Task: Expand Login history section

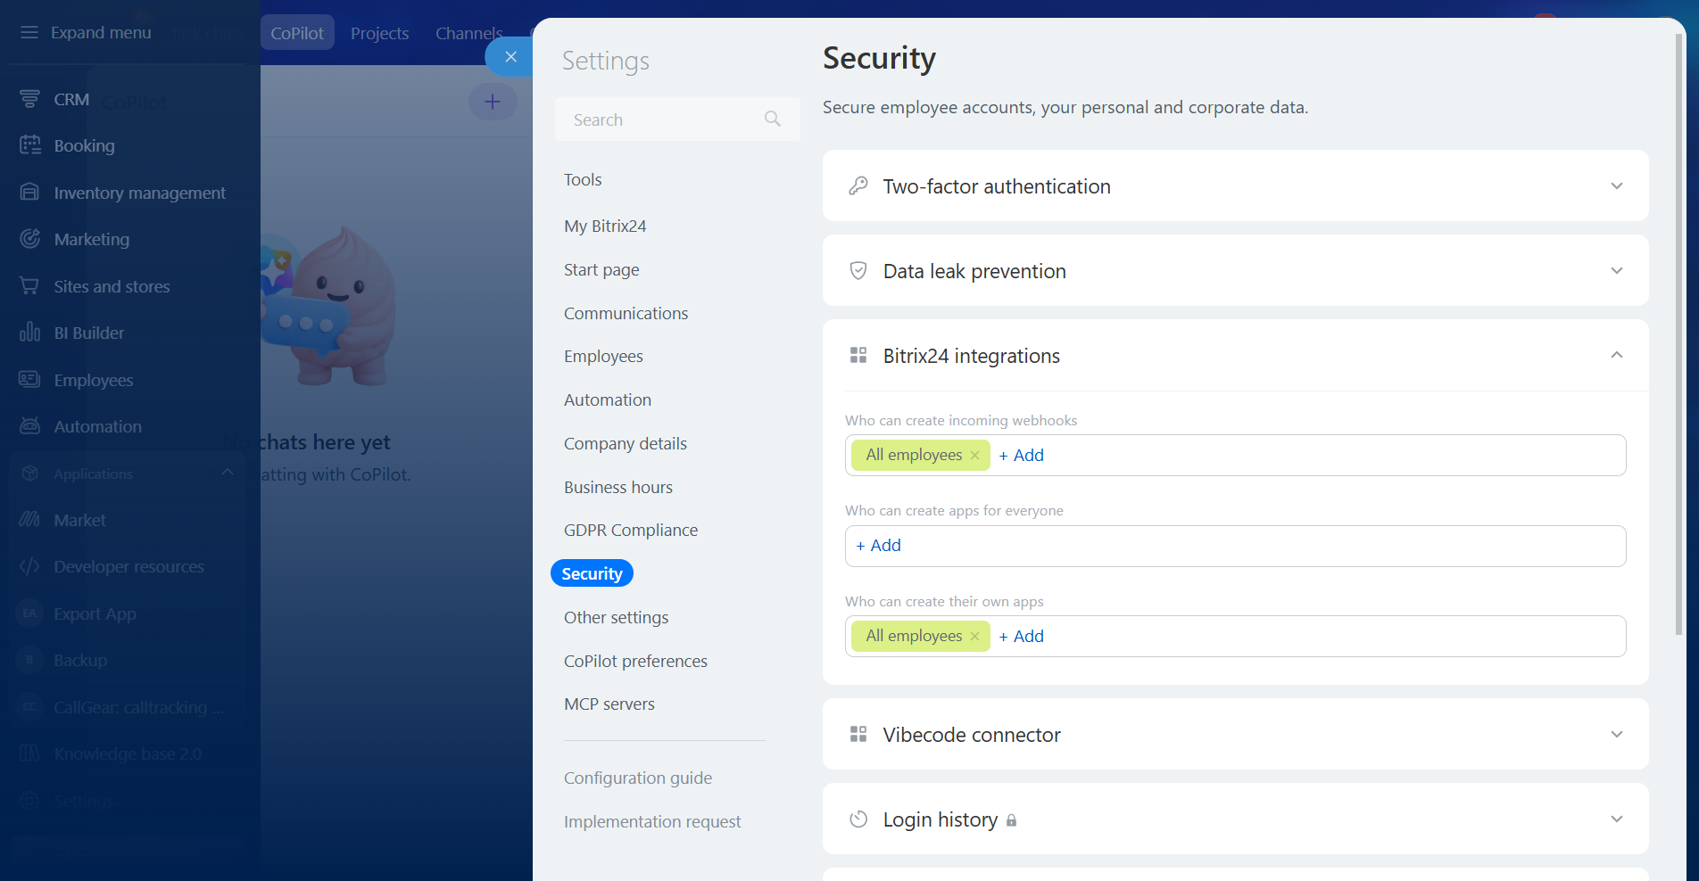Action: (x=1616, y=819)
